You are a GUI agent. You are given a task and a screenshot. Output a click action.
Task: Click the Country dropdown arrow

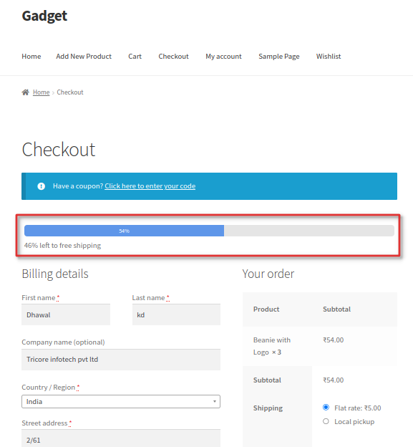(215, 401)
